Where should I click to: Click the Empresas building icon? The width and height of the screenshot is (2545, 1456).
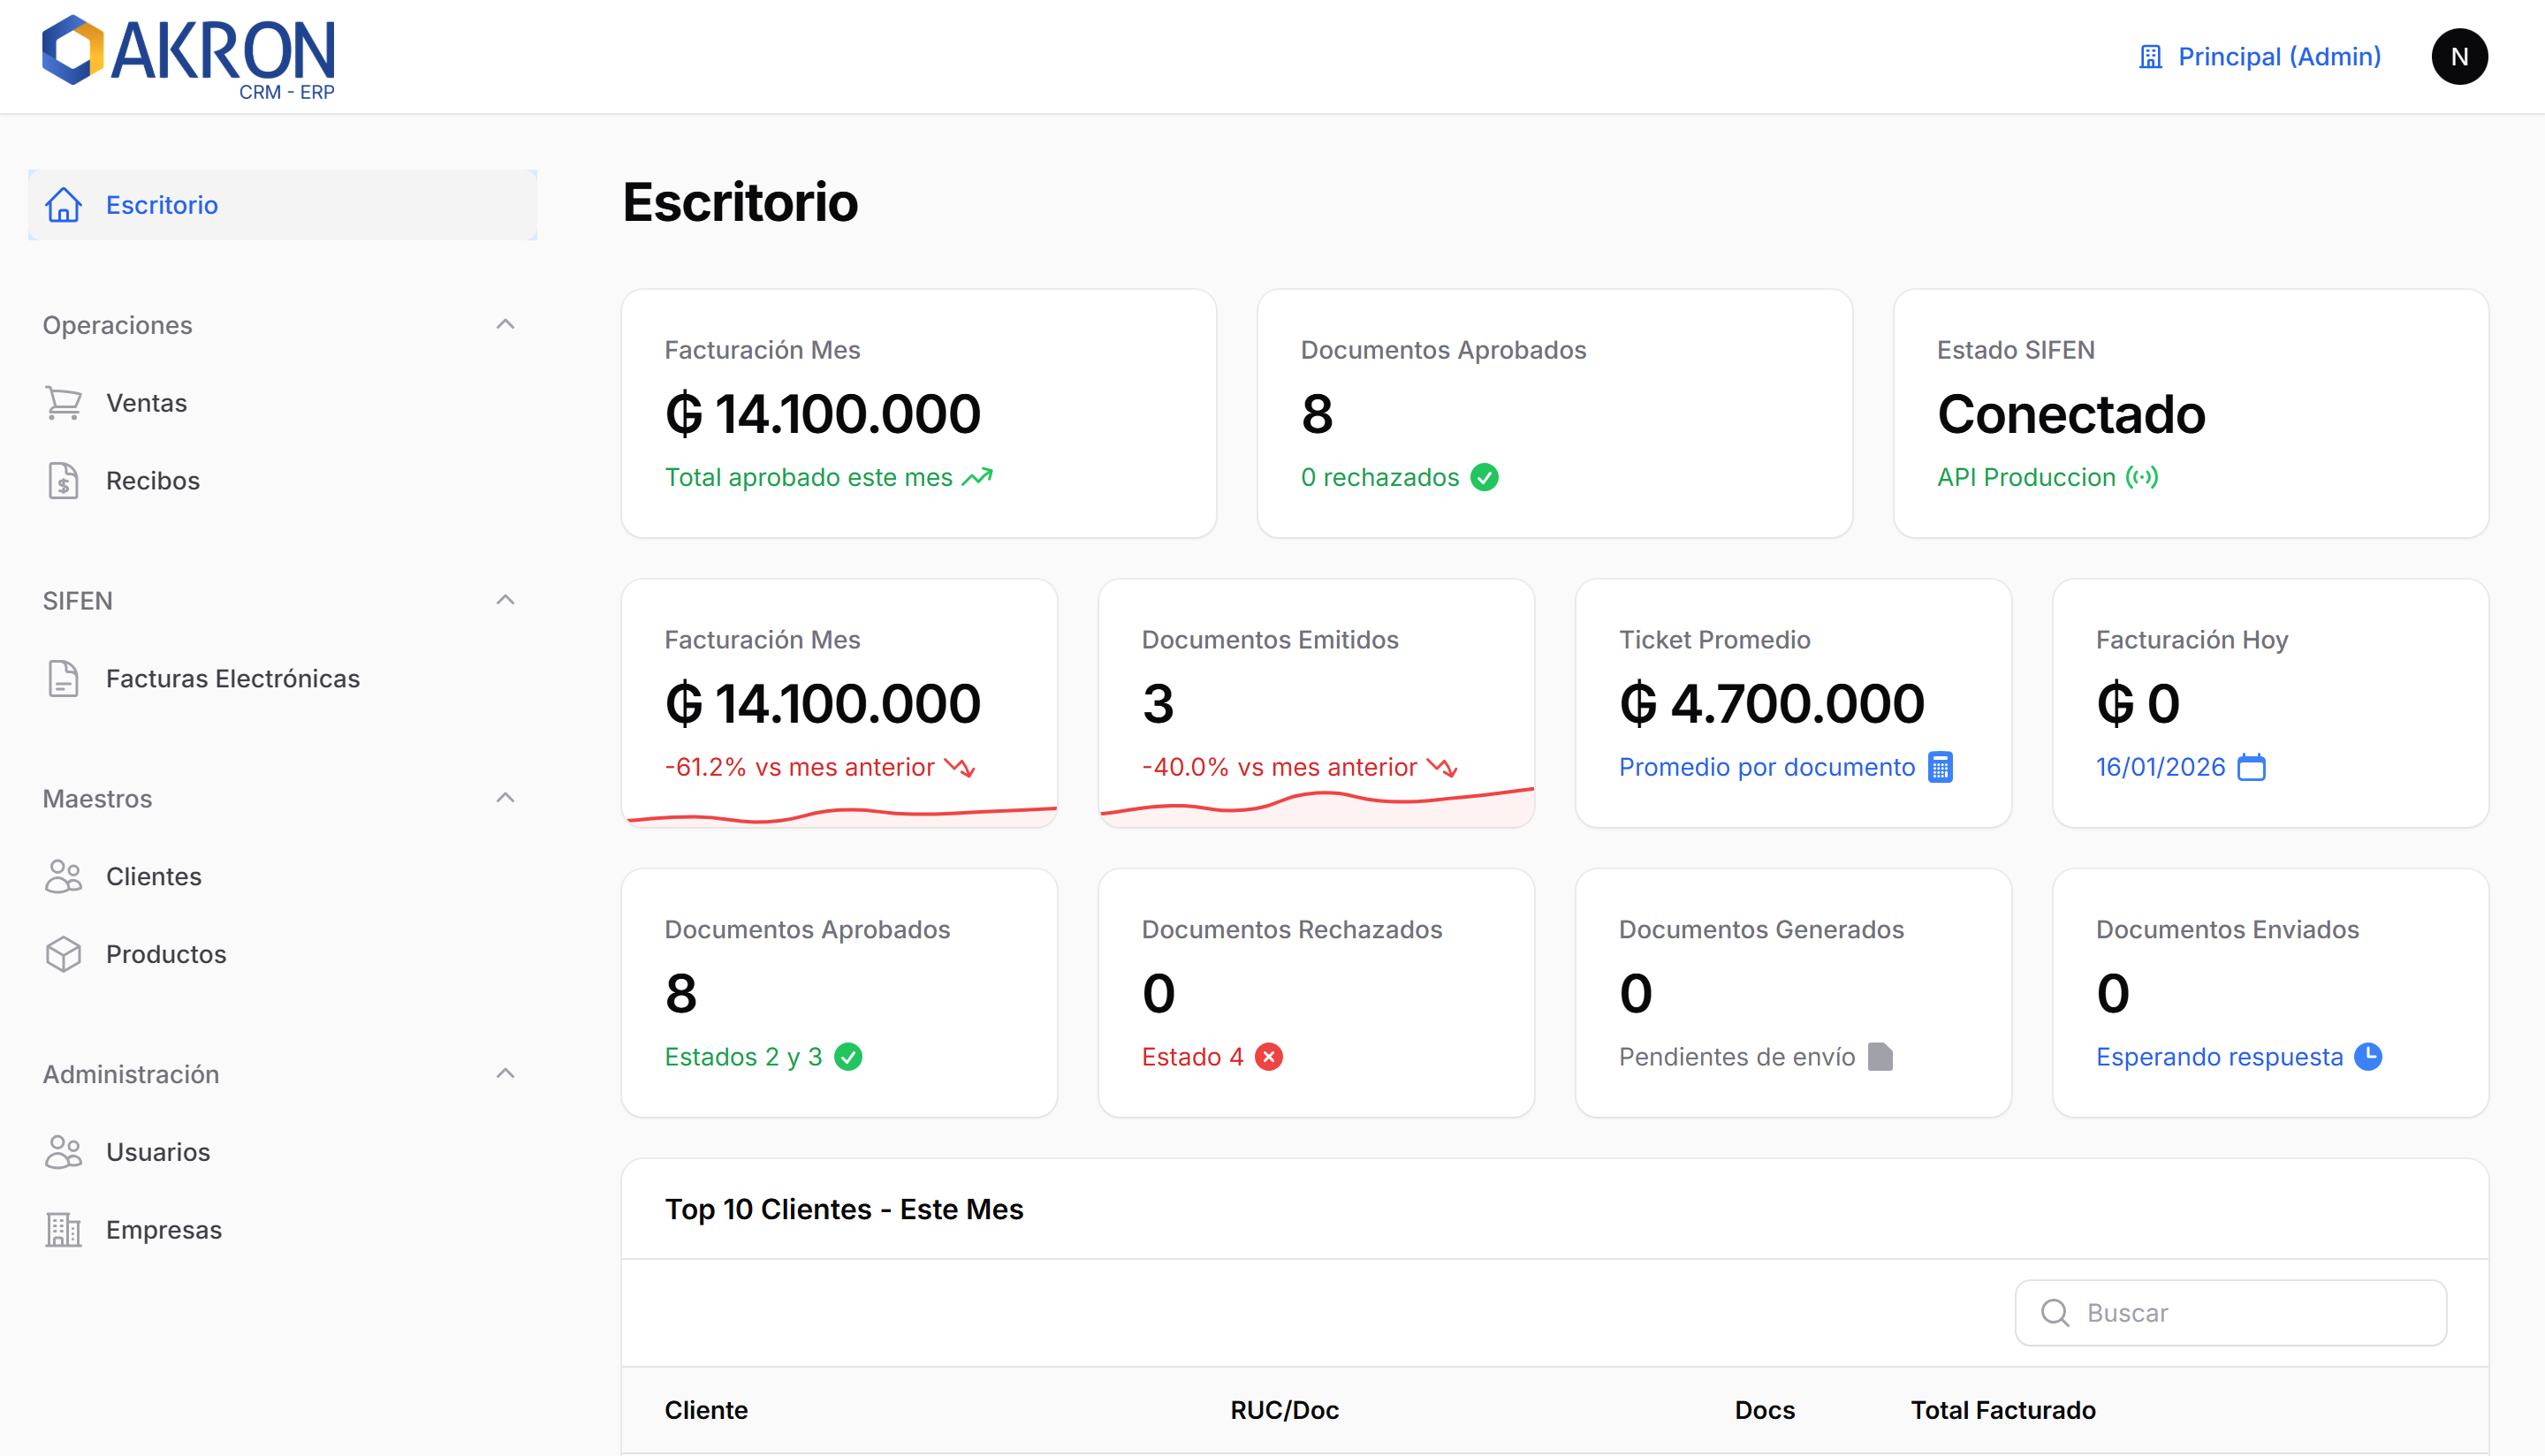pos(63,1230)
